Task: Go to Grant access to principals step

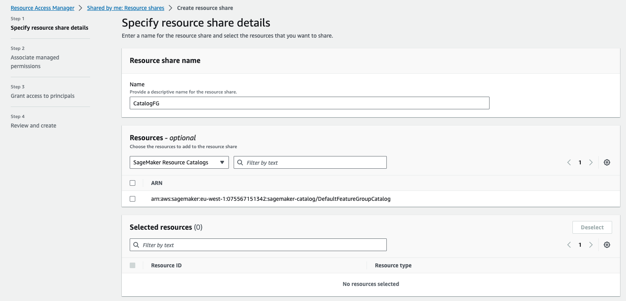Action: click(42, 96)
